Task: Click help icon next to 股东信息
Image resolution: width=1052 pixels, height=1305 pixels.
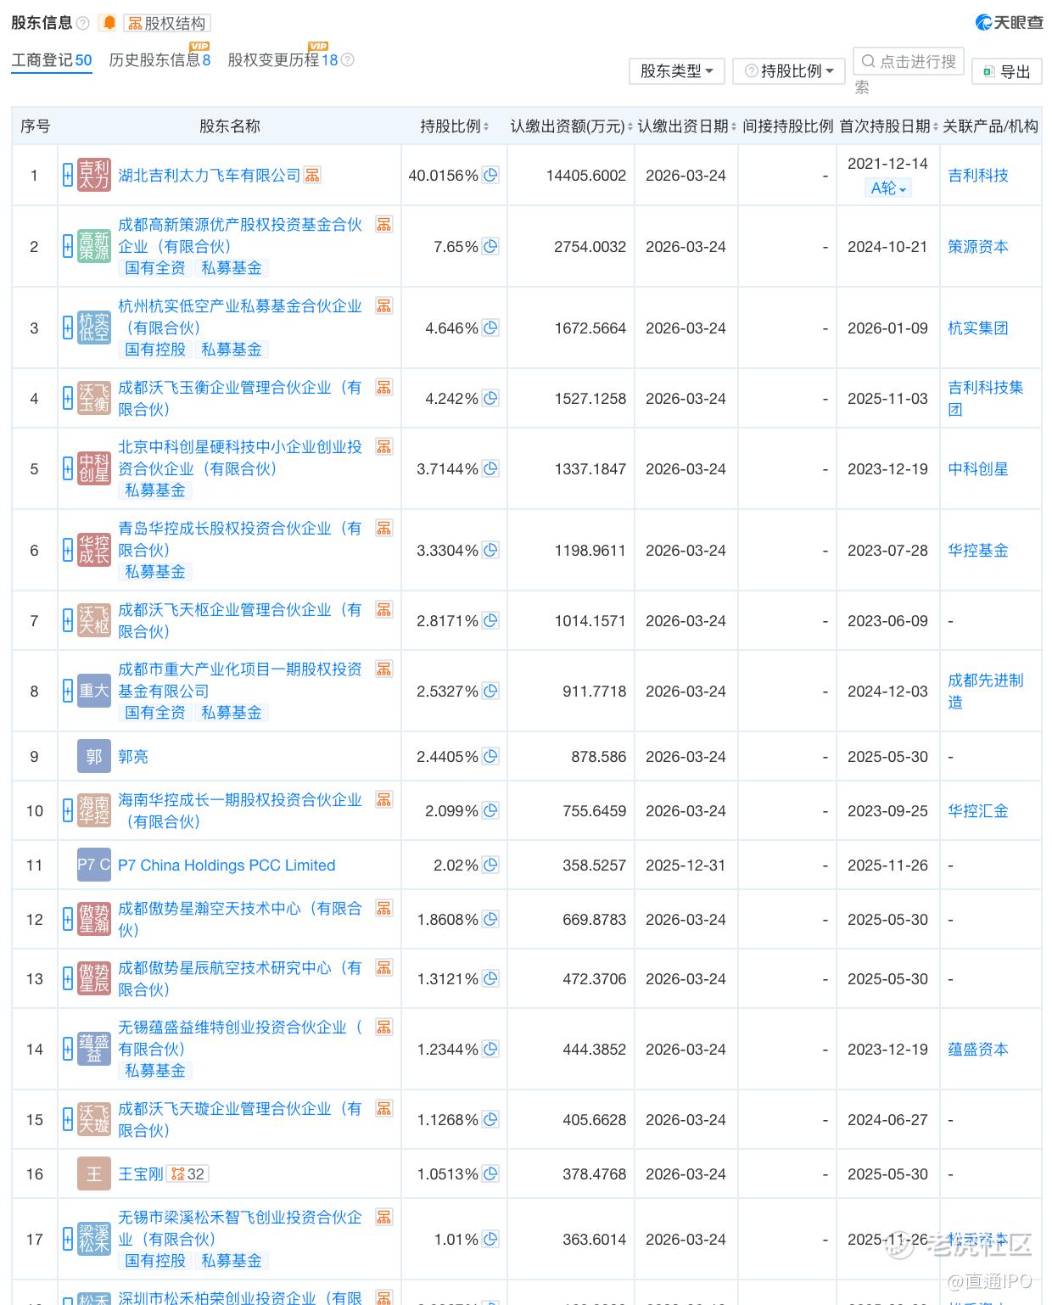Action: (82, 23)
